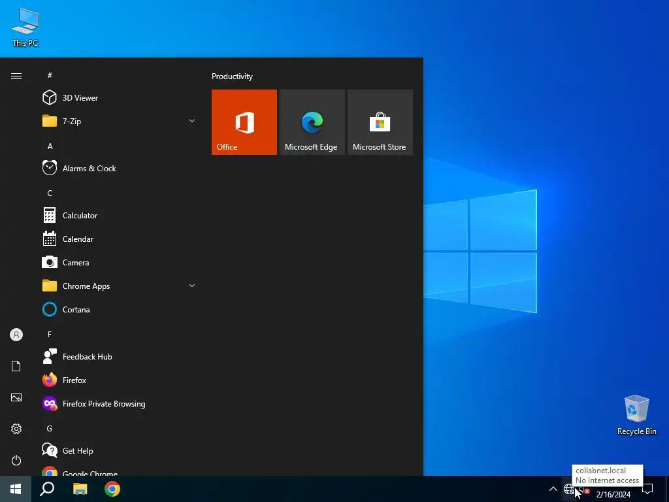
Task: Expand the Chrome Apps folder chevron
Action: 192,286
